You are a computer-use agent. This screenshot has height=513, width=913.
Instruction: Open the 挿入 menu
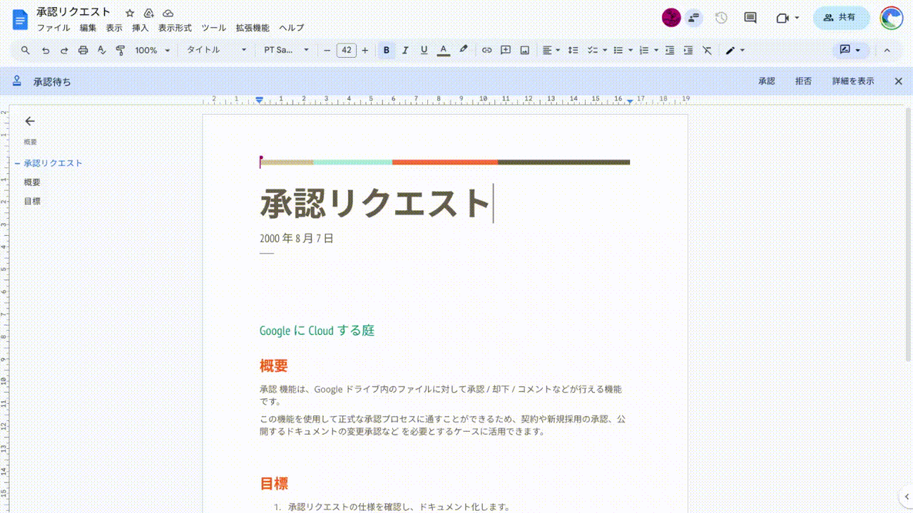click(x=141, y=28)
